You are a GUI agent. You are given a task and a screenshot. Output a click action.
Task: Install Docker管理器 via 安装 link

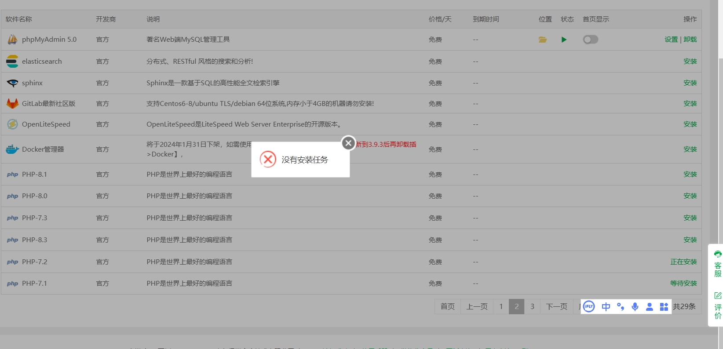click(x=690, y=149)
